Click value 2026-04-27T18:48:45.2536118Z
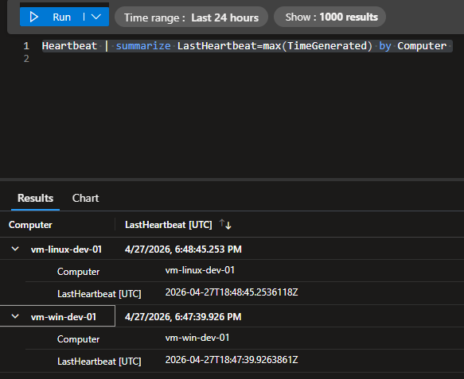The width and height of the screenshot is (464, 379). point(232,292)
